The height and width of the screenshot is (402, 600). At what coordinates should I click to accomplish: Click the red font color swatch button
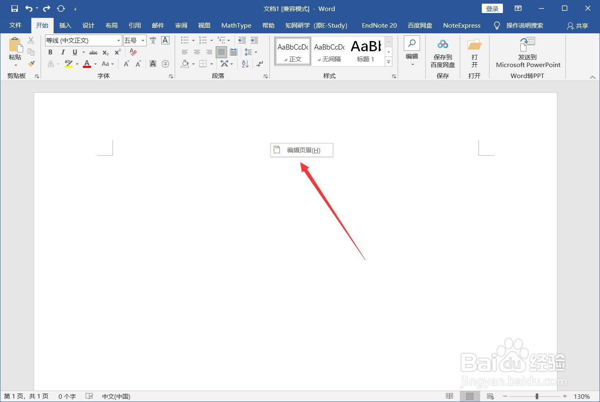click(87, 64)
